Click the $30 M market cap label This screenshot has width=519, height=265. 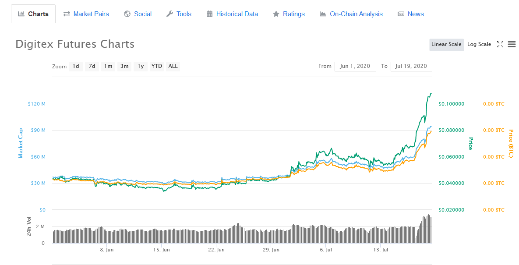pyautogui.click(x=38, y=183)
